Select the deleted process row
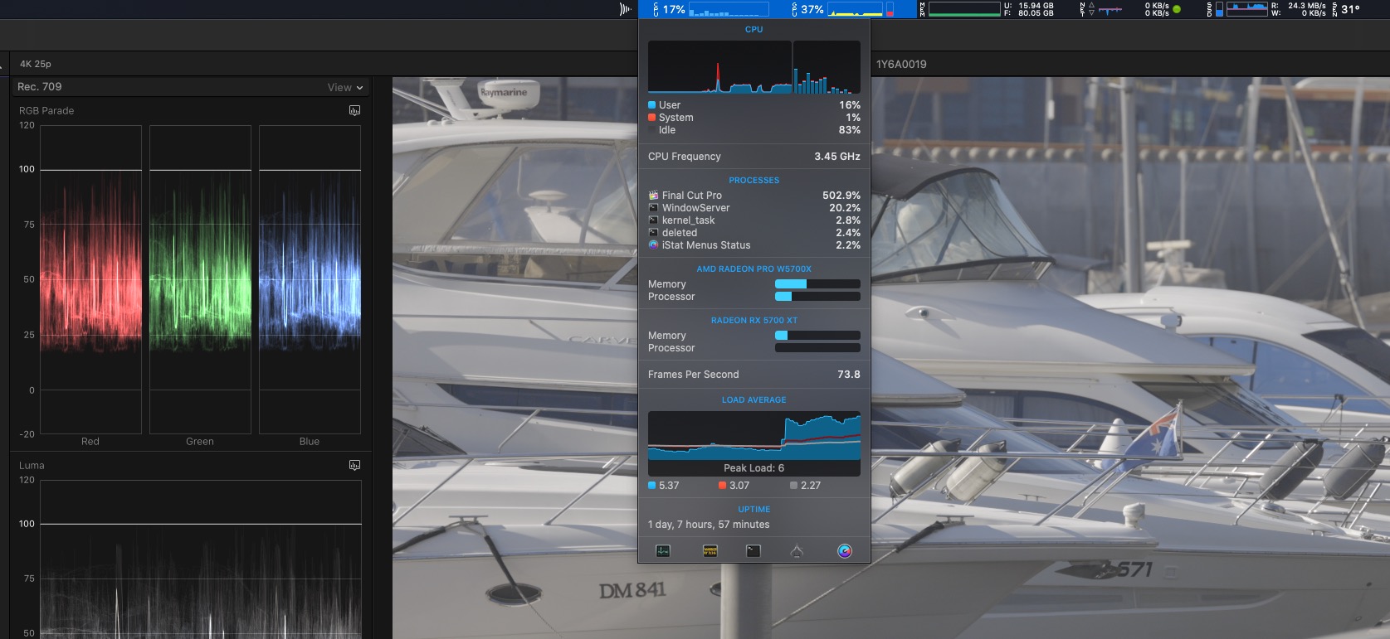This screenshot has width=1390, height=639. click(x=754, y=233)
